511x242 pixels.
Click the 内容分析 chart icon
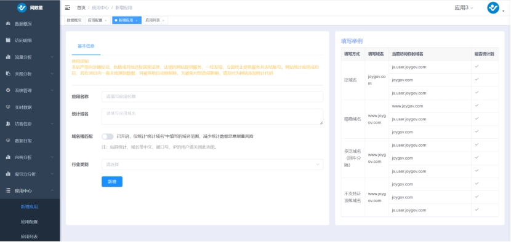8,157
